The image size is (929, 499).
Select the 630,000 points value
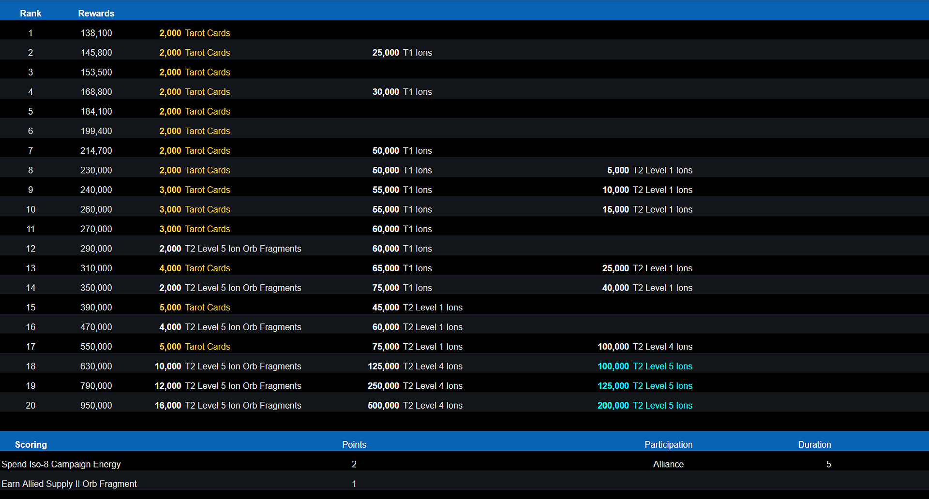[96, 367]
